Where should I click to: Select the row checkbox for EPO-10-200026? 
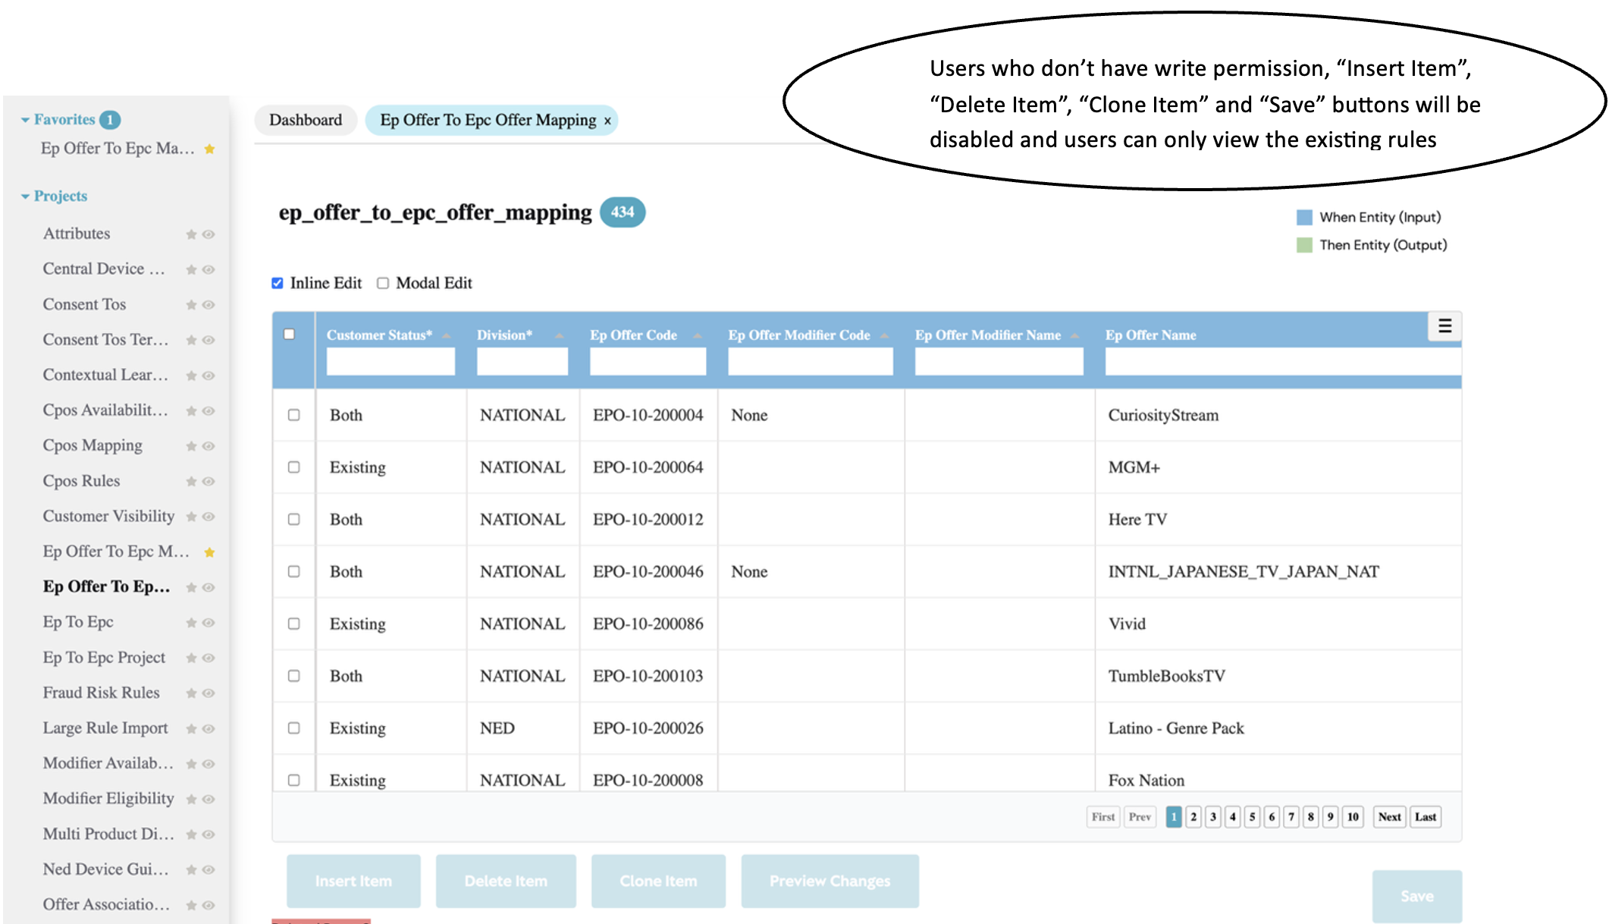[x=293, y=728]
